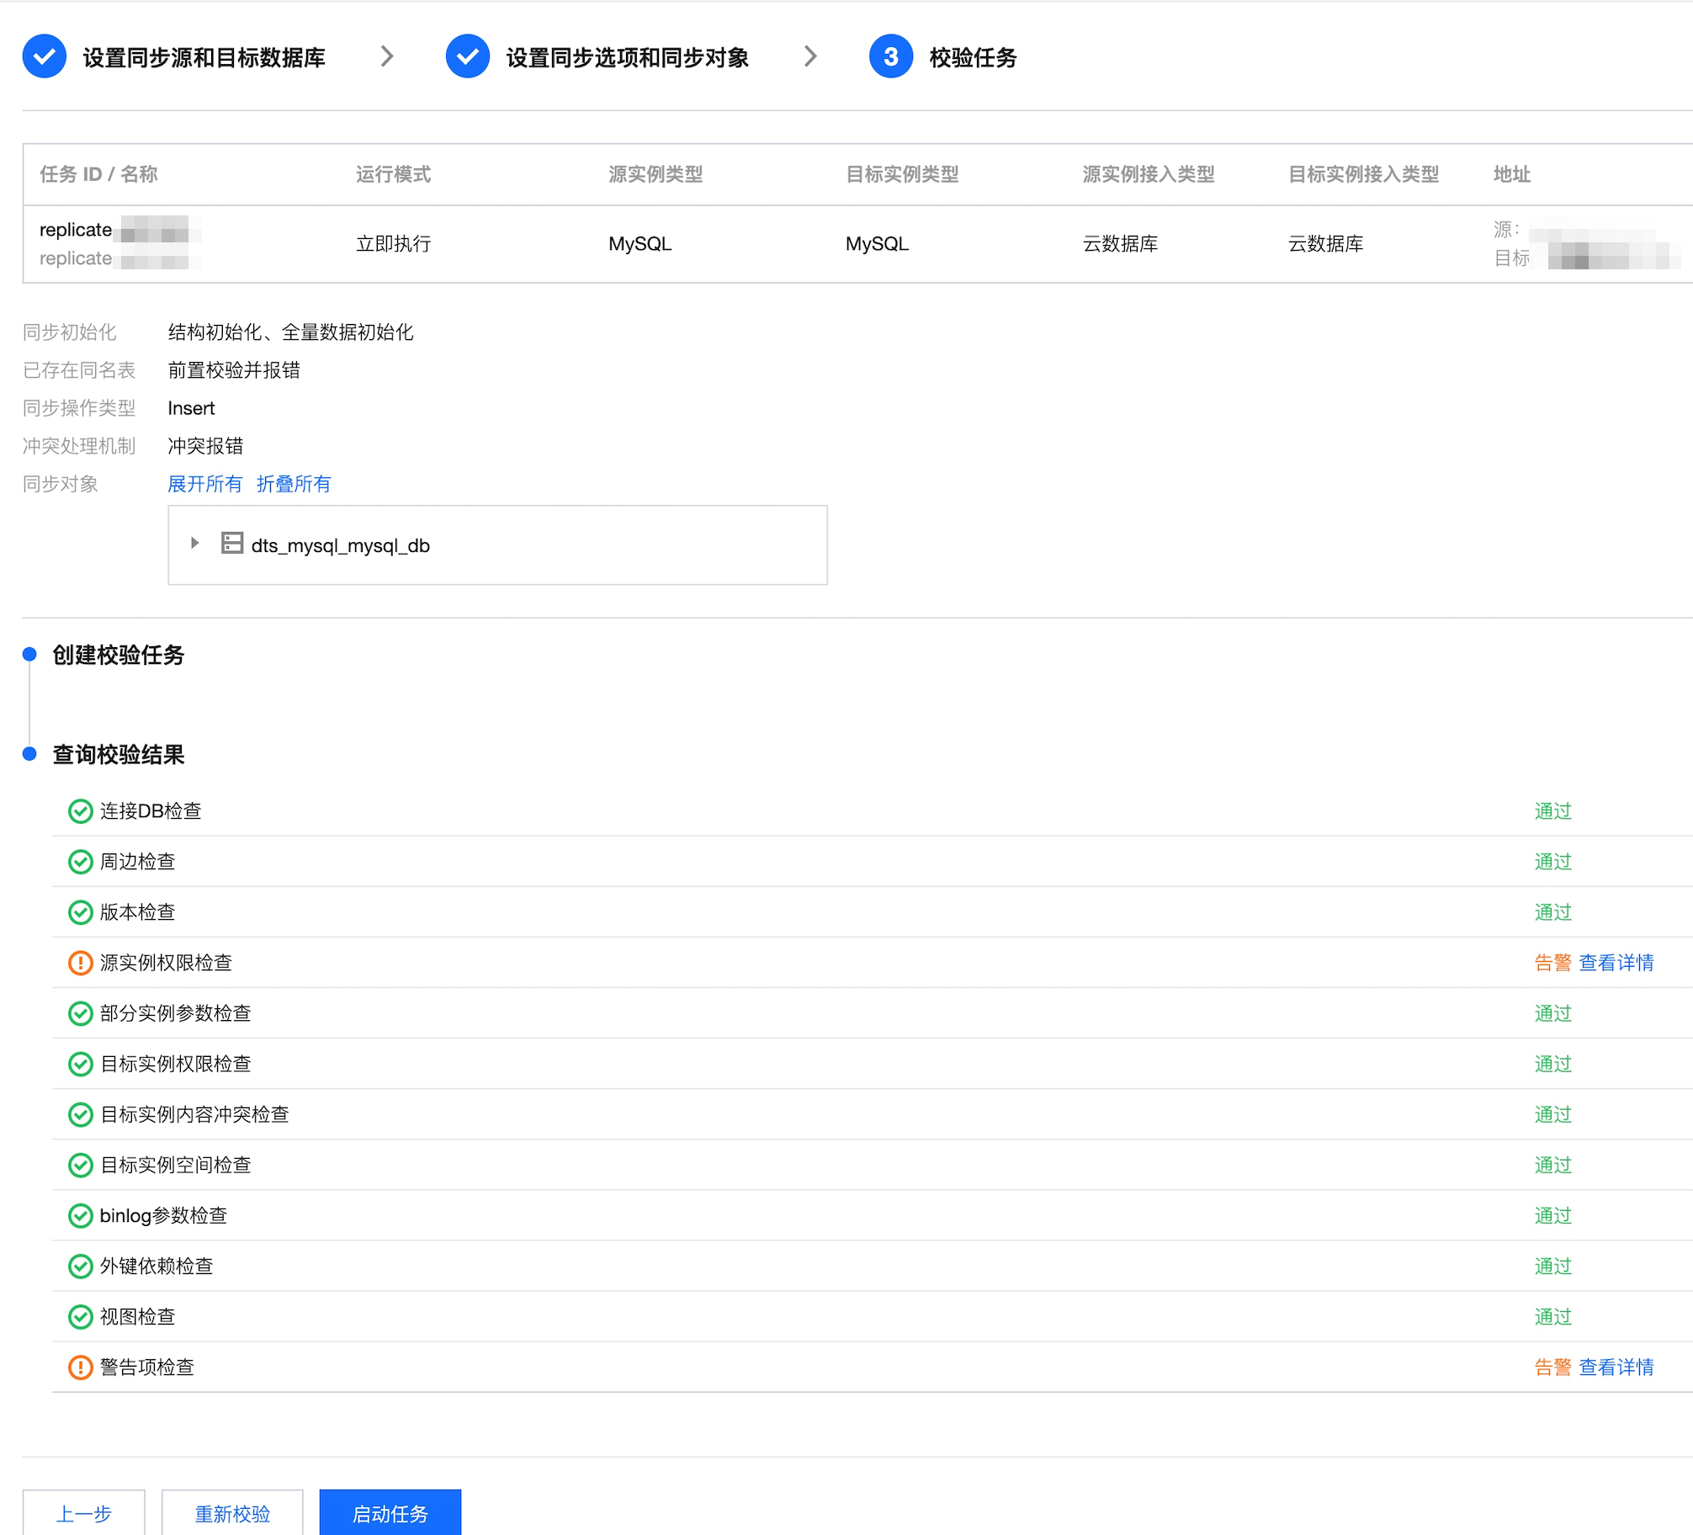Click the 视图检查 green check icon

pos(80,1317)
